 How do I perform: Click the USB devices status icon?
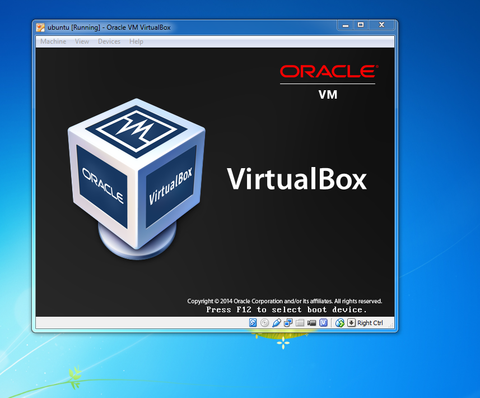(277, 323)
